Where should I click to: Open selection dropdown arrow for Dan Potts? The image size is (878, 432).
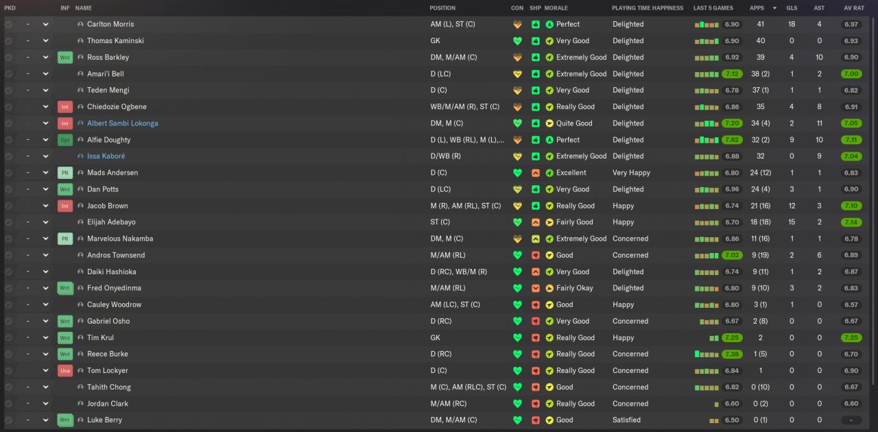[x=46, y=189]
